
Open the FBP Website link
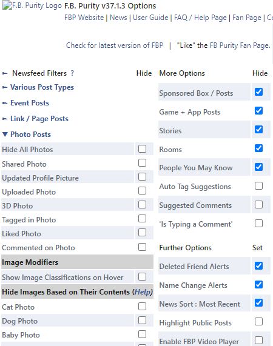[x=84, y=18]
